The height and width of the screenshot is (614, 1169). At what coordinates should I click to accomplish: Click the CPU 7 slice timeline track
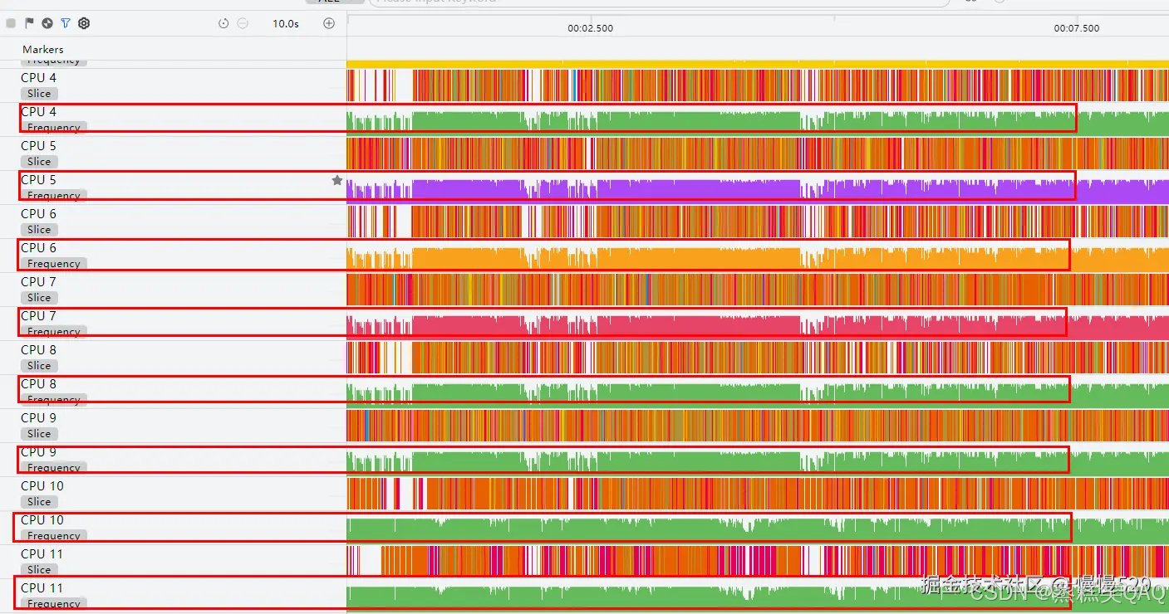[758, 290]
